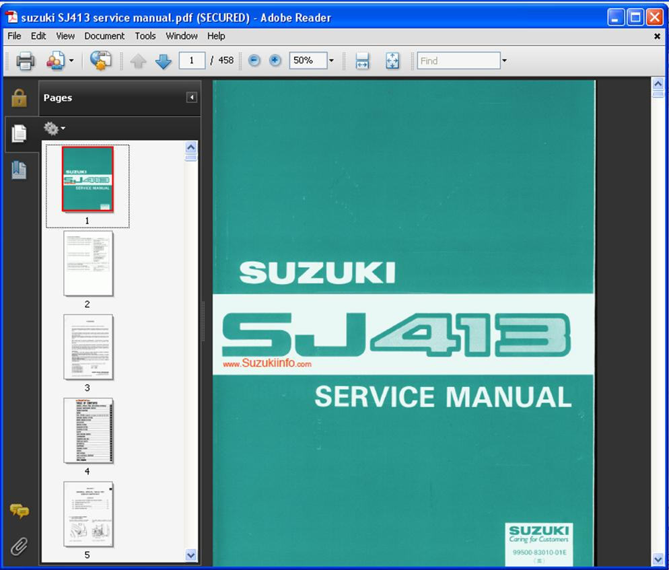This screenshot has height=570, width=669.
Task: Zoom in with the plus button
Action: tap(275, 61)
